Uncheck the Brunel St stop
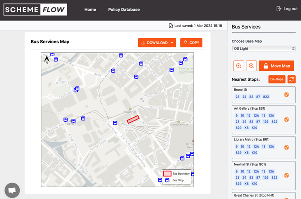Image resolution: width=301 pixels, height=199 pixels. click(x=286, y=95)
